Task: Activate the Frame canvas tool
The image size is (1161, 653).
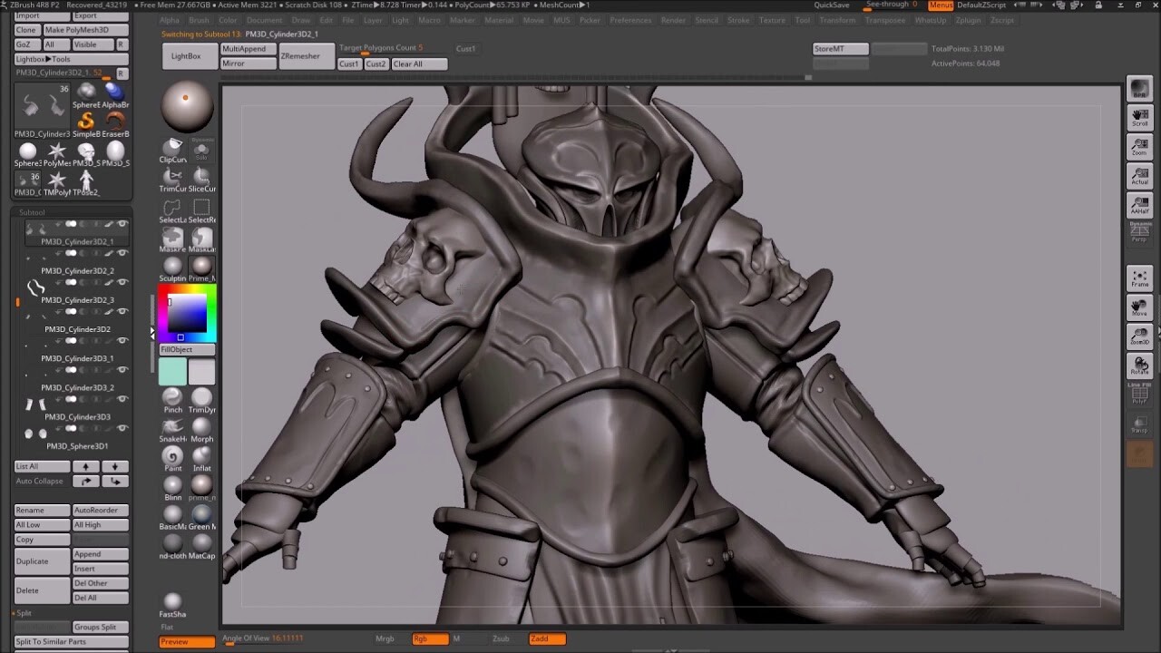Action: pos(1139,279)
